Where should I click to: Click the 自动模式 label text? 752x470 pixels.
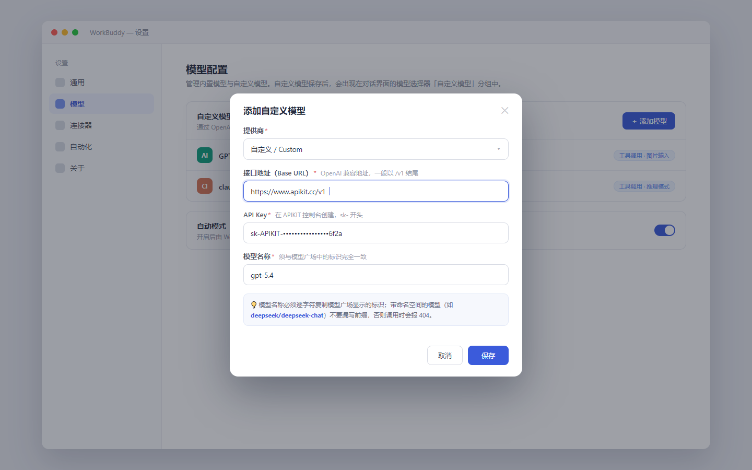pyautogui.click(x=211, y=226)
